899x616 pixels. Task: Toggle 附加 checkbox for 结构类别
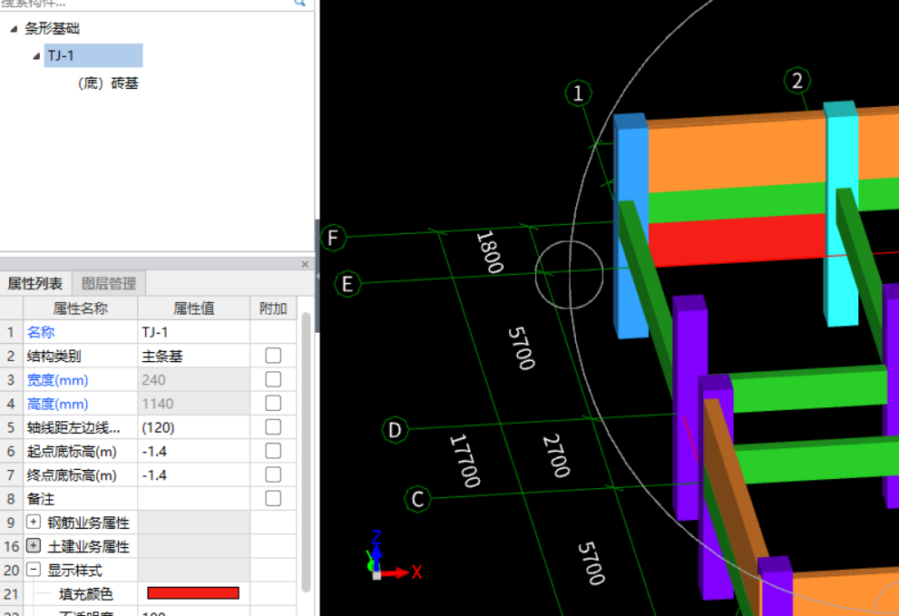pos(273,356)
